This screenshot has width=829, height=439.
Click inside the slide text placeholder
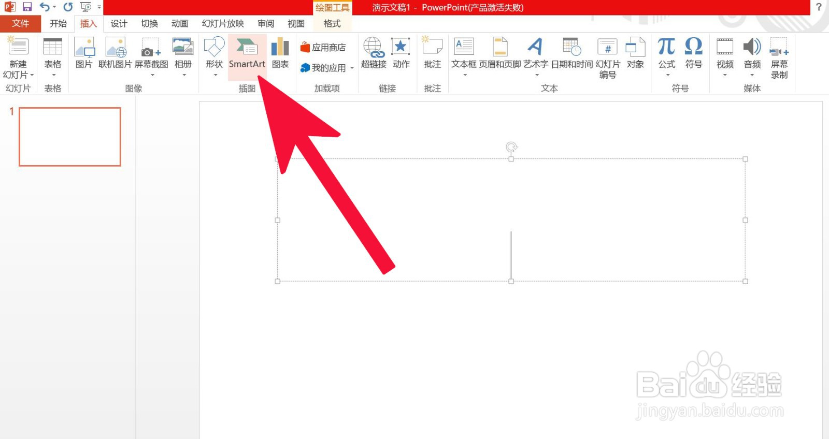[x=511, y=220]
